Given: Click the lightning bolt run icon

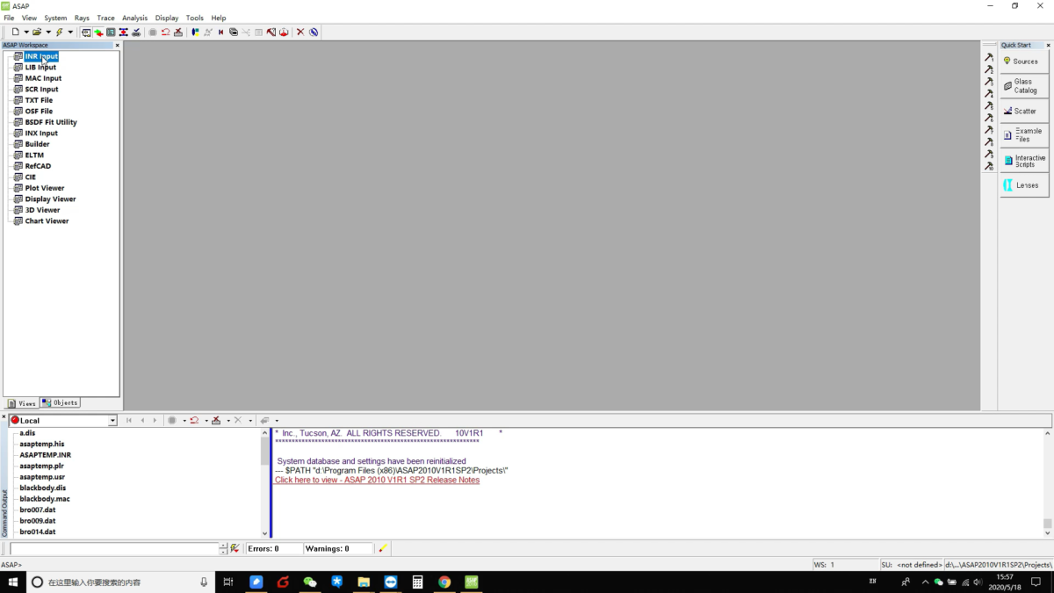Looking at the screenshot, I should click(x=59, y=33).
